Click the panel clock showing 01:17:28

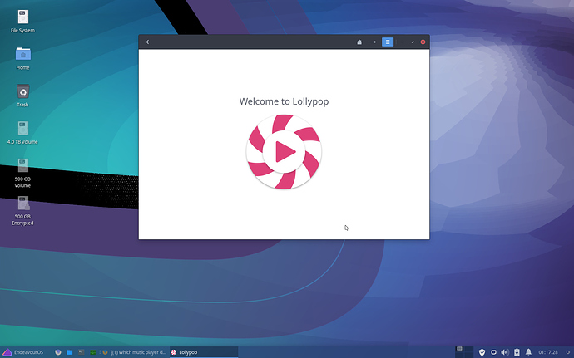[548, 352]
